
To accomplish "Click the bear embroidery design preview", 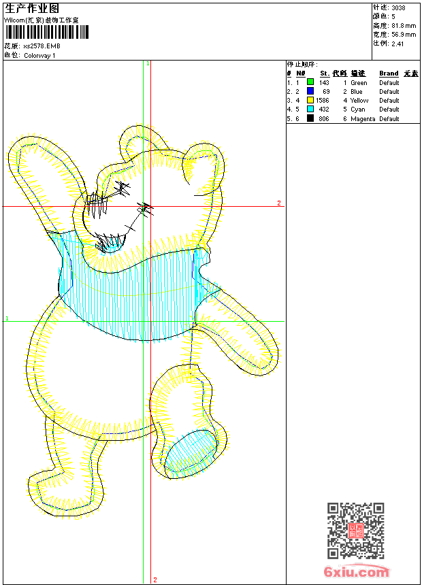I will point(143,321).
